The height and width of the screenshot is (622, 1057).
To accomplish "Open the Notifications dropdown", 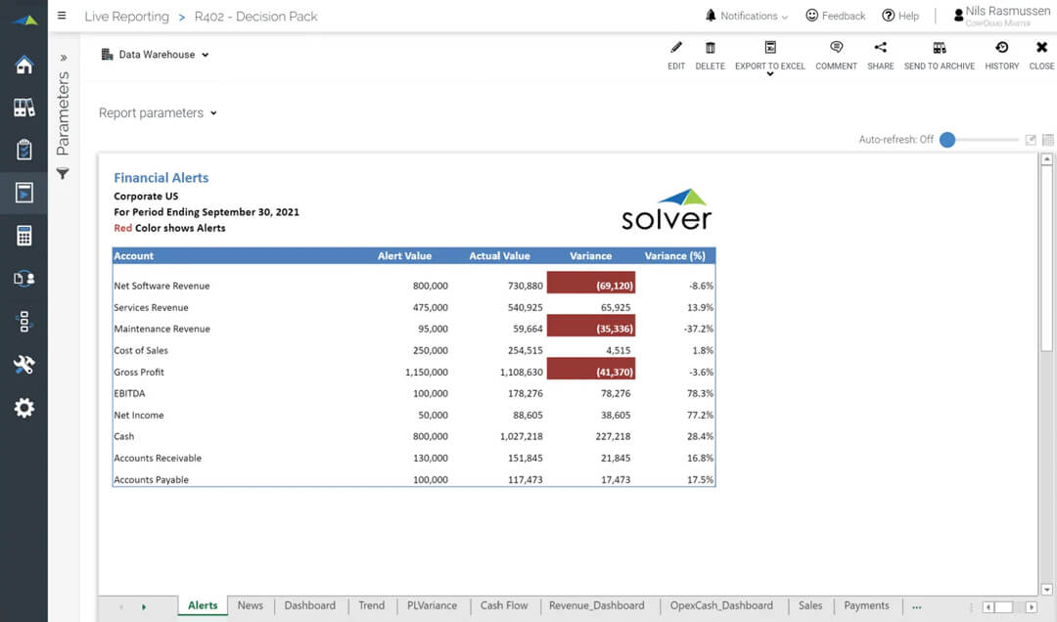I will click(747, 16).
